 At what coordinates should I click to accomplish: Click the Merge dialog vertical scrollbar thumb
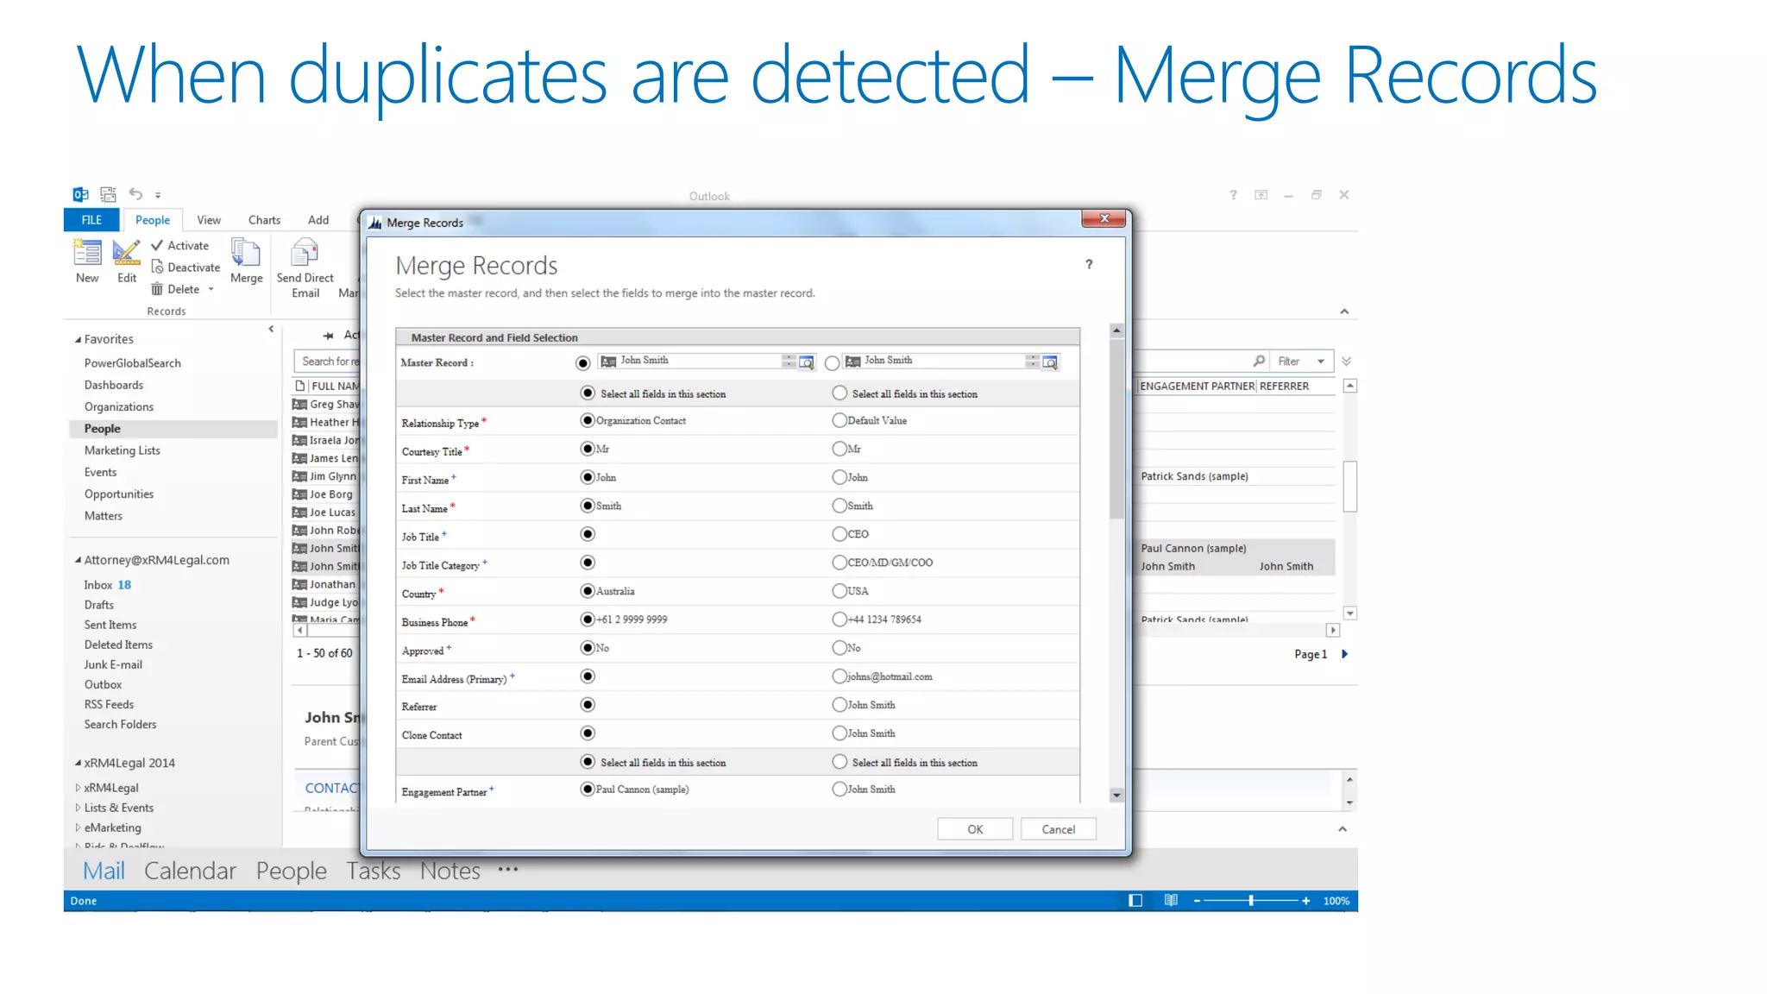tap(1116, 430)
